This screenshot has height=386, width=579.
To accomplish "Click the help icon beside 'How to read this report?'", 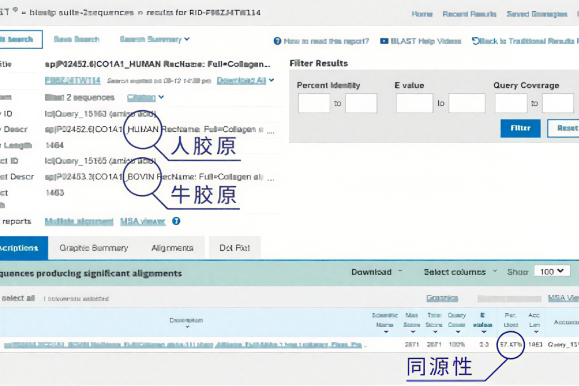I will [x=277, y=41].
